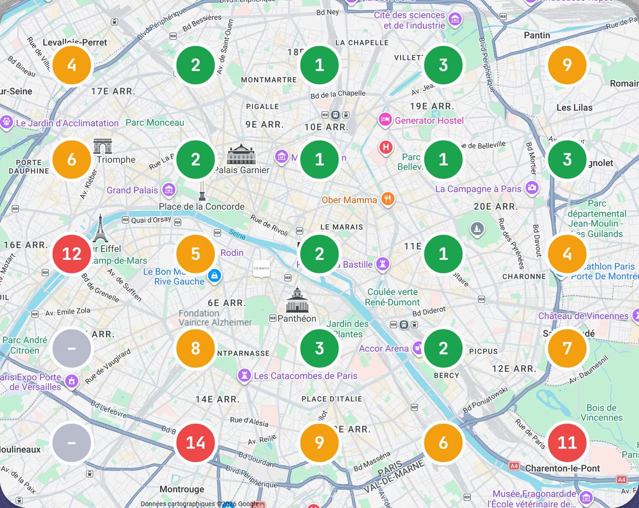Select Le Jardin d'Acclimatation pin icon

tap(6, 122)
